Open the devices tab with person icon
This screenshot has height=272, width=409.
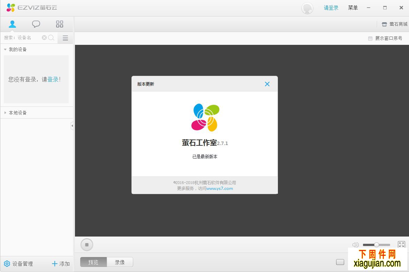coord(12,24)
